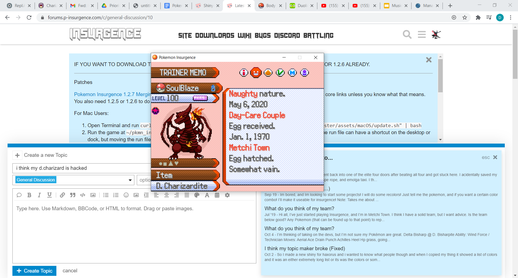Click the quote whole post speech bubble icon

tap(19, 195)
